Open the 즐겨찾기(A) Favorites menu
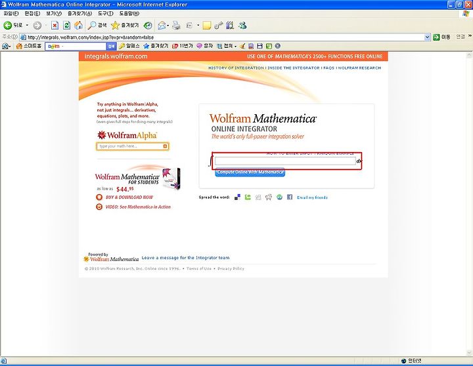The height and width of the screenshot is (366, 473). (x=79, y=14)
